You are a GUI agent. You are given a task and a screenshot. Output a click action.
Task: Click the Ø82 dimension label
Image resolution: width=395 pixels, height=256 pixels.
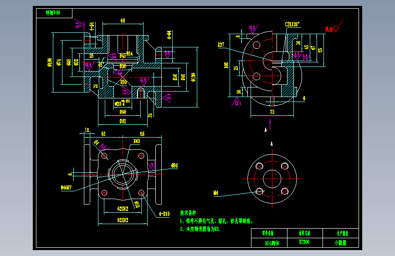[123, 121]
